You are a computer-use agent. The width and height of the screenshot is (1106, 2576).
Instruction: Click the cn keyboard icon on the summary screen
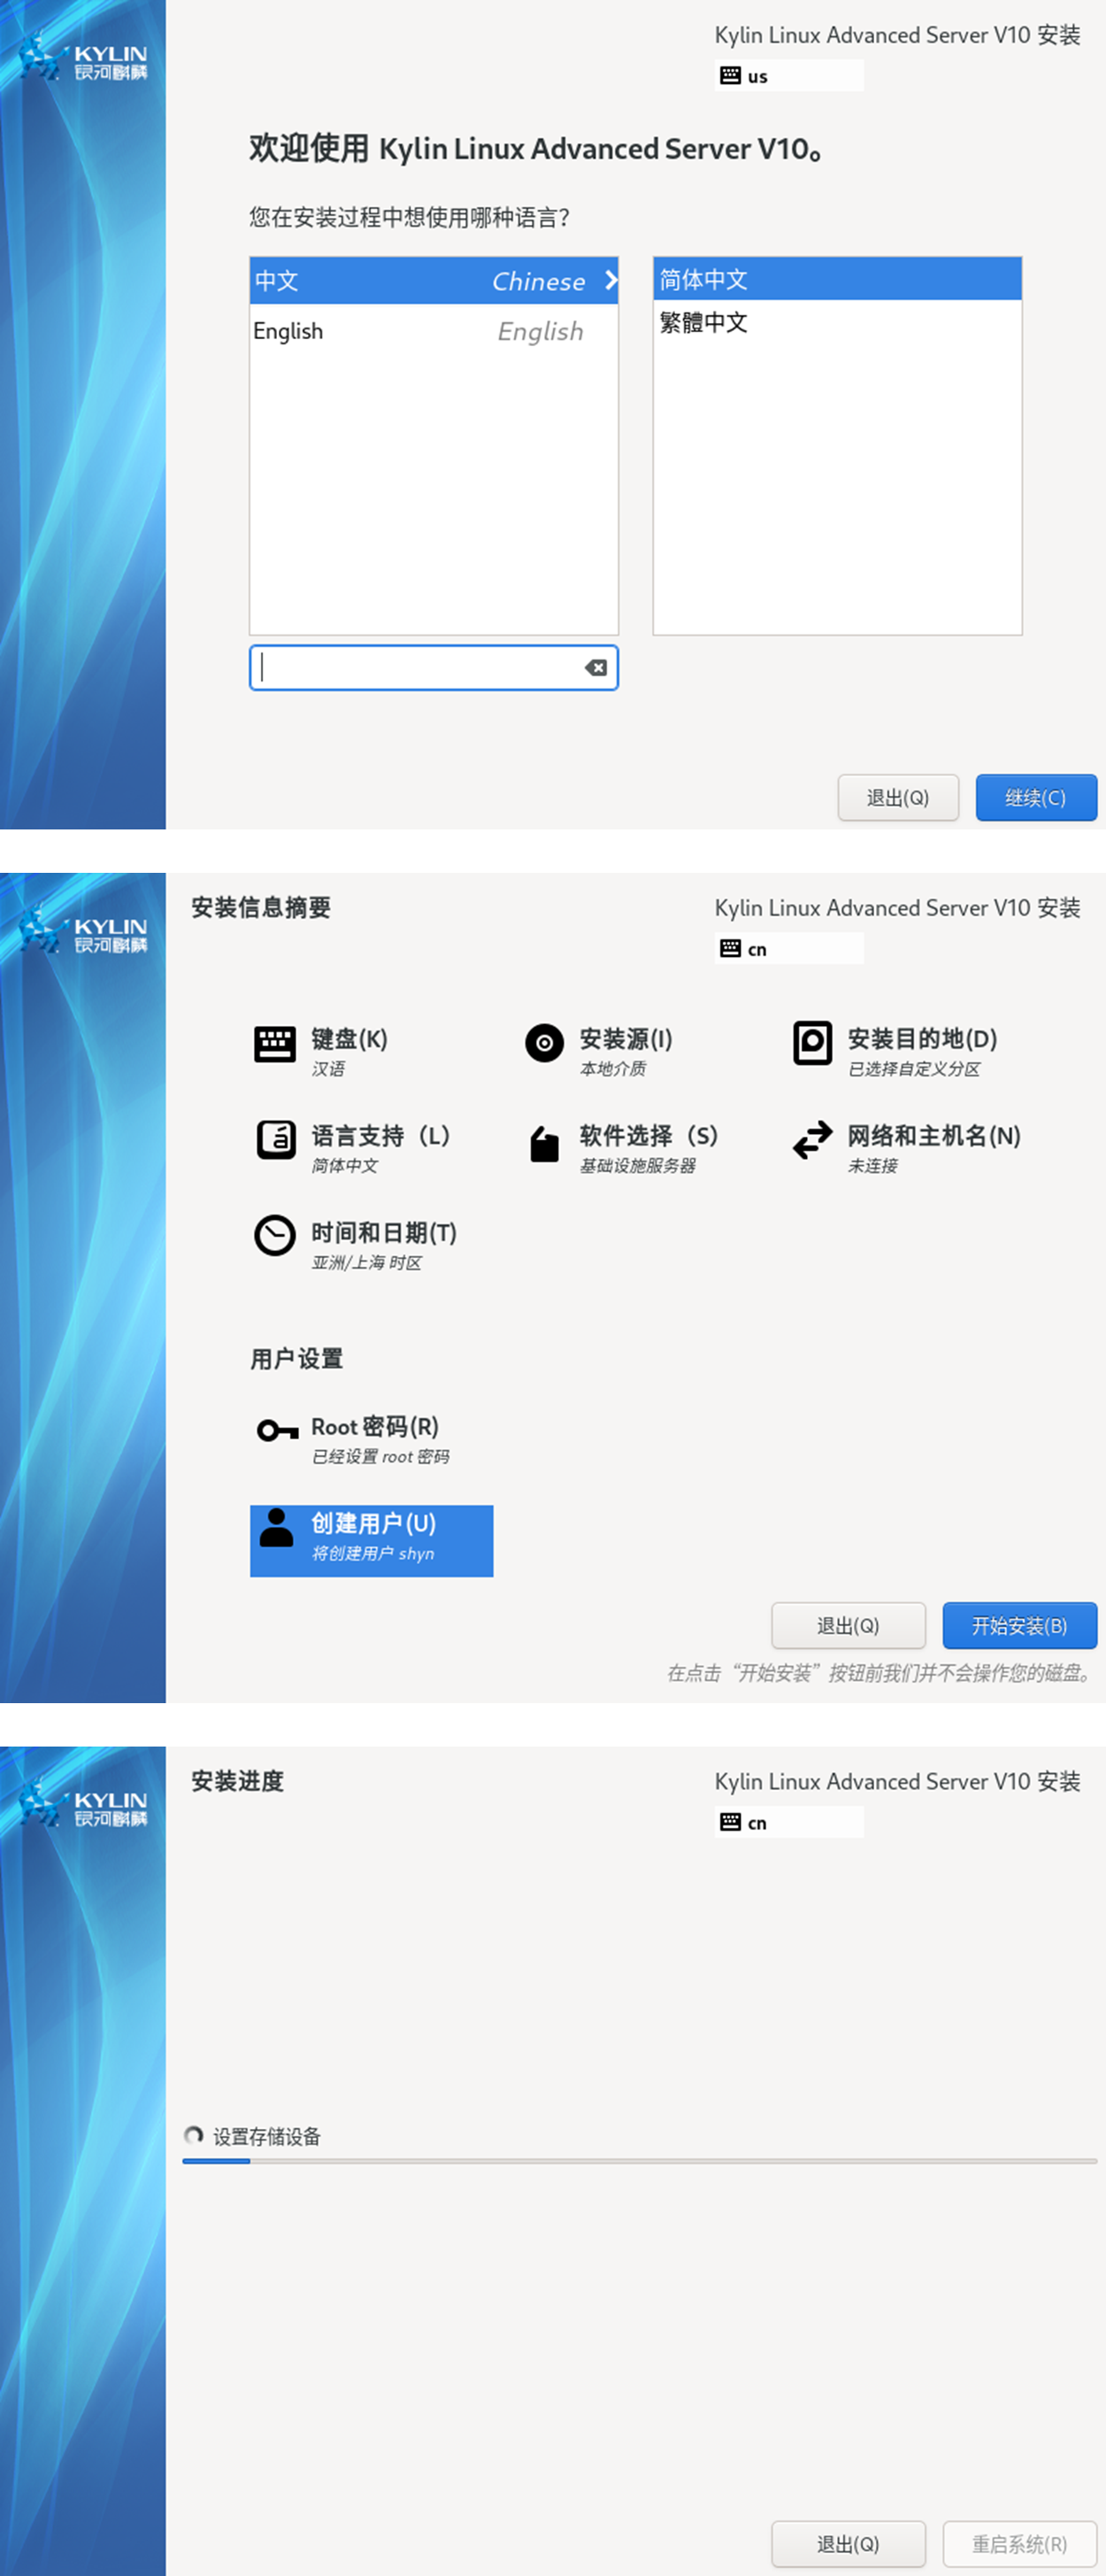(x=730, y=948)
